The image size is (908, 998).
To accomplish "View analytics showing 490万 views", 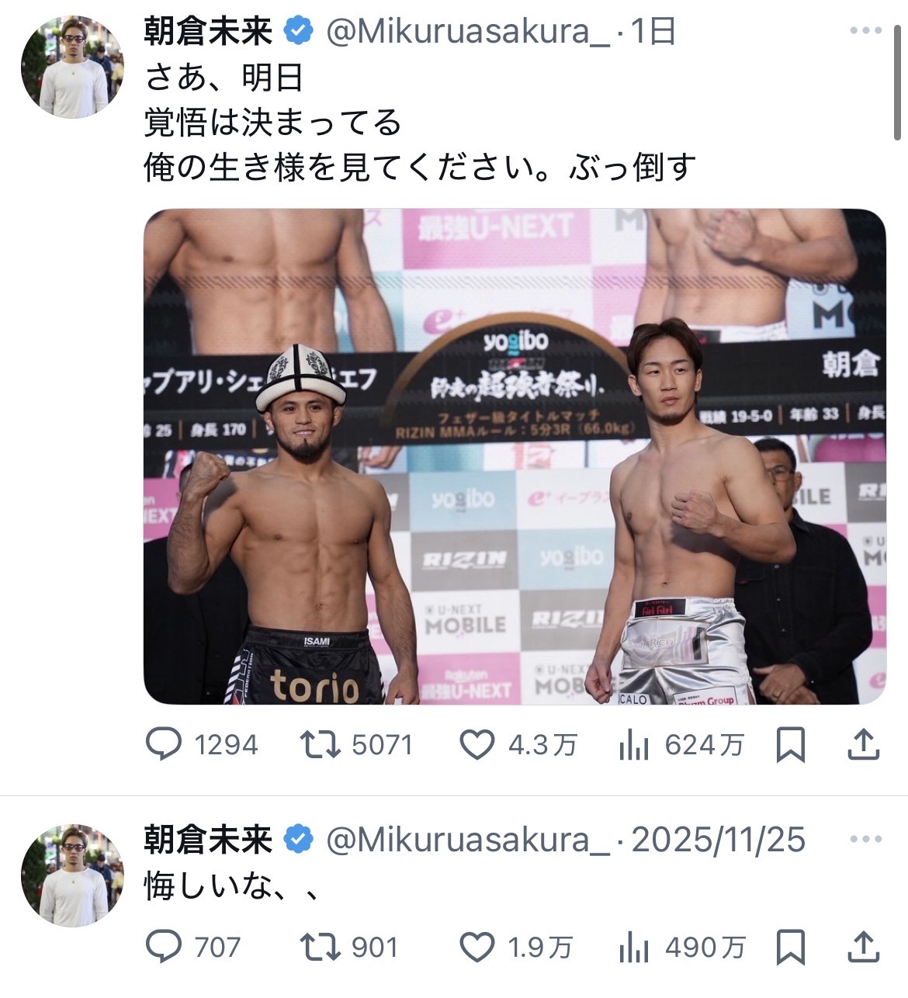I will tap(634, 948).
